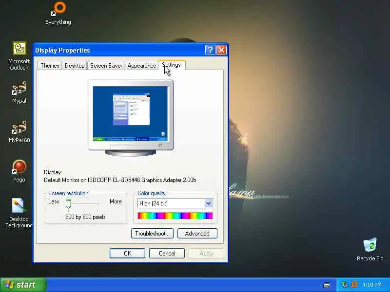Click the orange magnifier tray icon
The image size is (390, 292).
coord(354,285)
